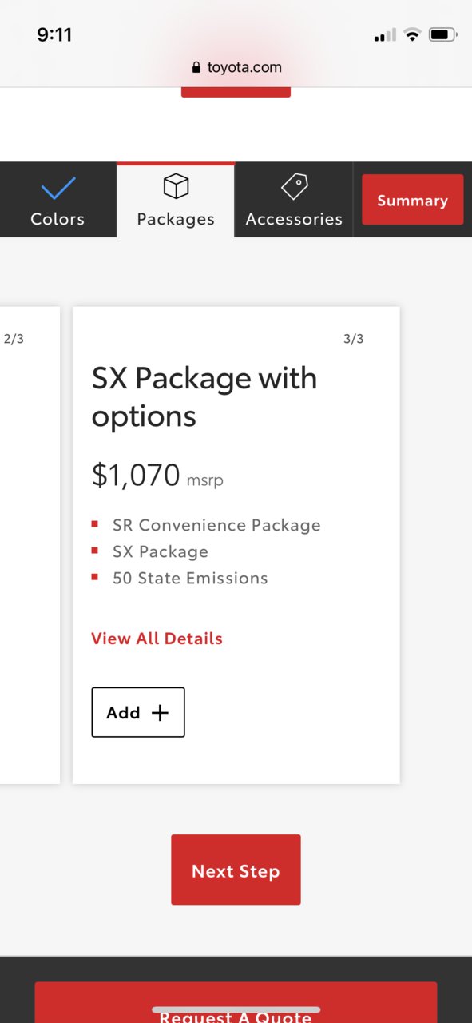472x1023 pixels.
Task: Open the Accessories tab
Action: tap(294, 200)
